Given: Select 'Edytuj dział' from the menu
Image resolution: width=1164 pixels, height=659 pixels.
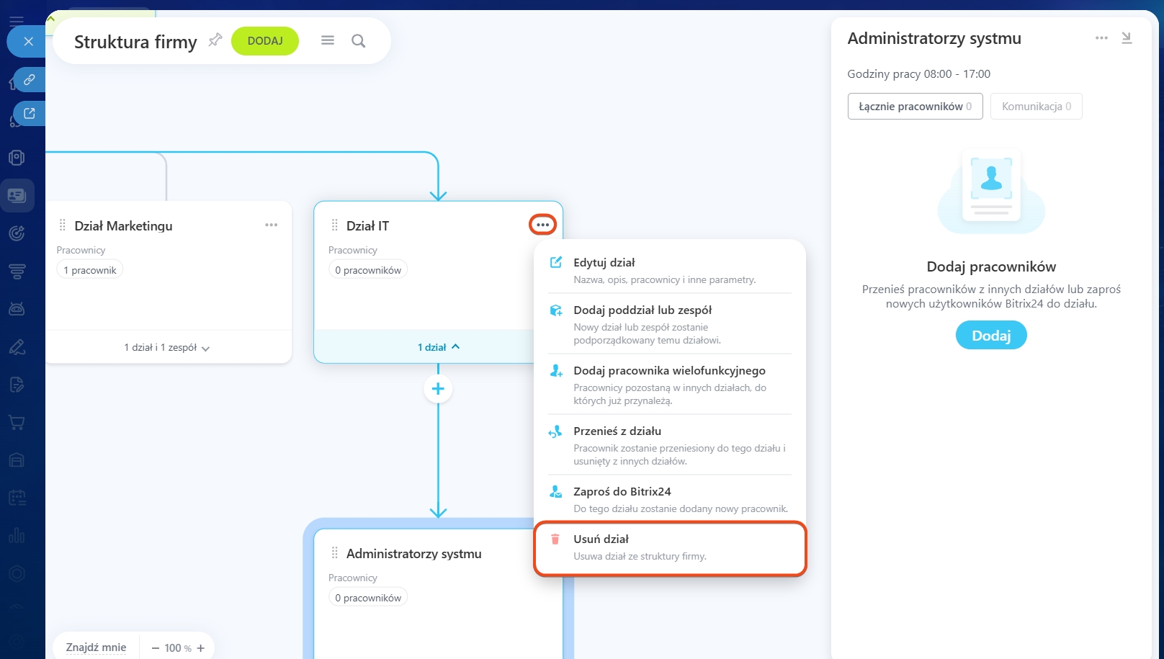Looking at the screenshot, I should point(604,263).
